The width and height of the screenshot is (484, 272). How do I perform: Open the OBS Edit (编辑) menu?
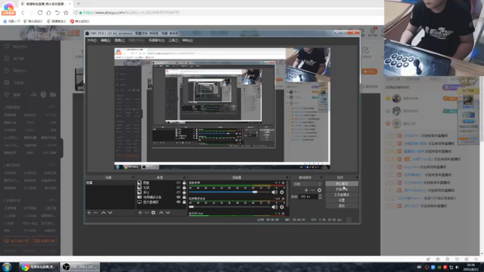click(105, 40)
